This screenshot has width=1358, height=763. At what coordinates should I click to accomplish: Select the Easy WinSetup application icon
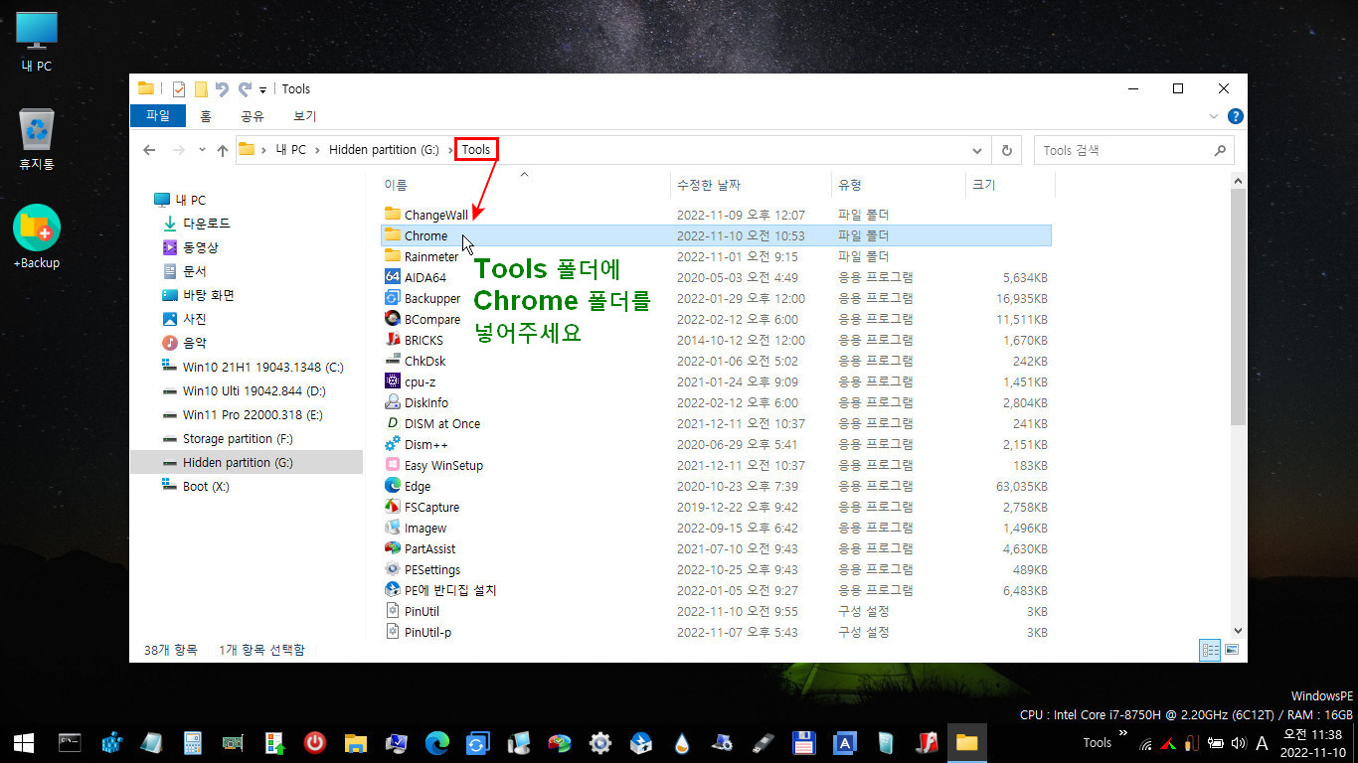[x=393, y=465]
